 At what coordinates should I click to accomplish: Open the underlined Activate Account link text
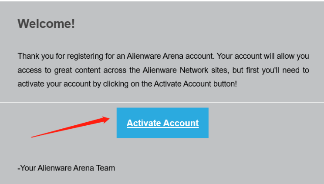coord(162,123)
